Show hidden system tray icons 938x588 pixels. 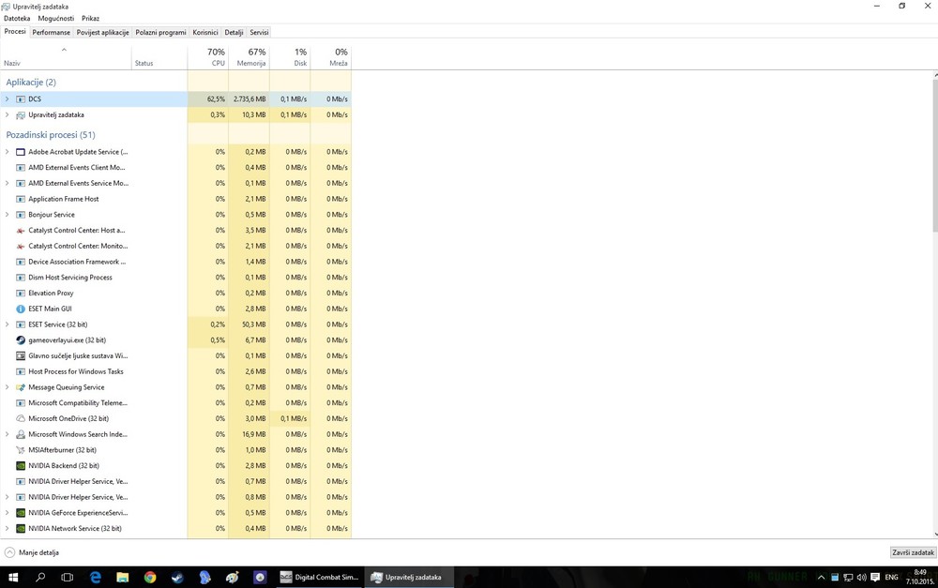point(821,578)
